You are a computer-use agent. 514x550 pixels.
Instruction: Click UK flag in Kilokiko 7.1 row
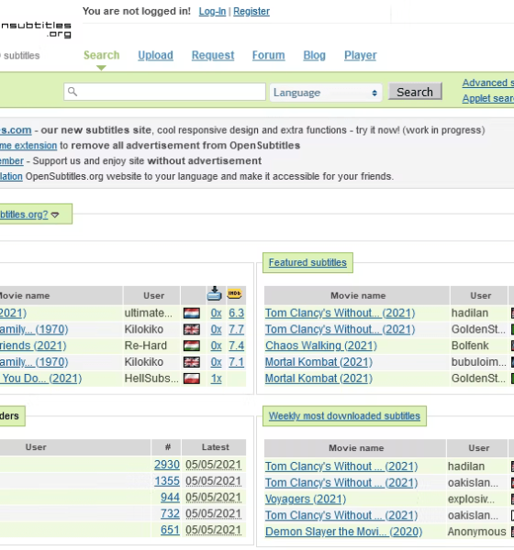pyautogui.click(x=192, y=362)
